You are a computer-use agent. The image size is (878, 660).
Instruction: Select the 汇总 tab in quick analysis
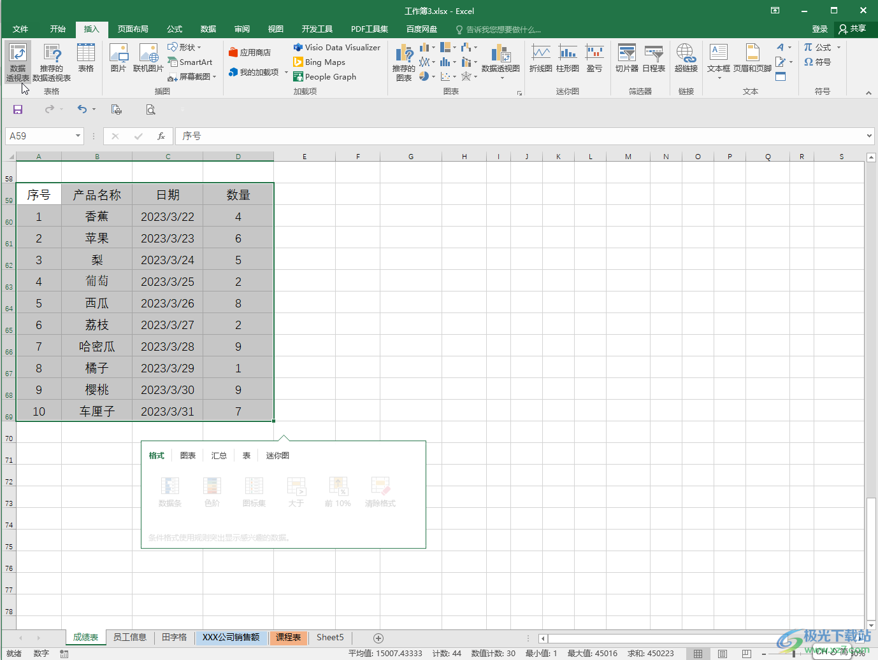pyautogui.click(x=219, y=456)
